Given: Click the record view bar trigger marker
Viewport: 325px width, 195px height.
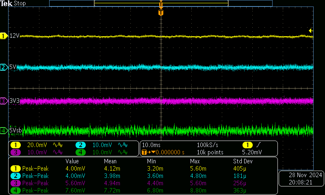Looking at the screenshot, I should pos(161,4).
